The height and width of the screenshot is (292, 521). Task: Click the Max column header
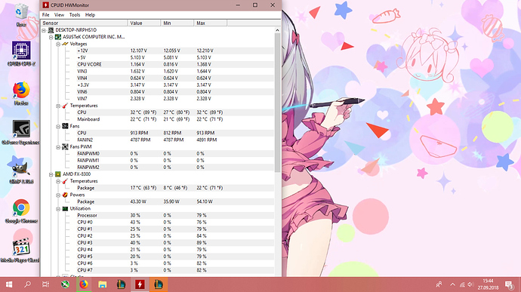(211, 23)
